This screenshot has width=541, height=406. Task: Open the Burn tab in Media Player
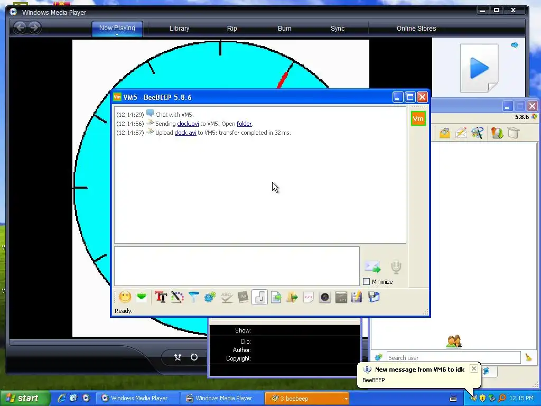click(x=285, y=29)
